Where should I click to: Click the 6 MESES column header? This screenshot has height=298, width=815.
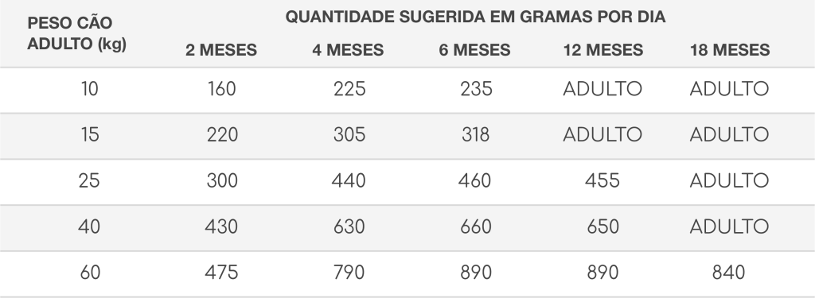474,50
